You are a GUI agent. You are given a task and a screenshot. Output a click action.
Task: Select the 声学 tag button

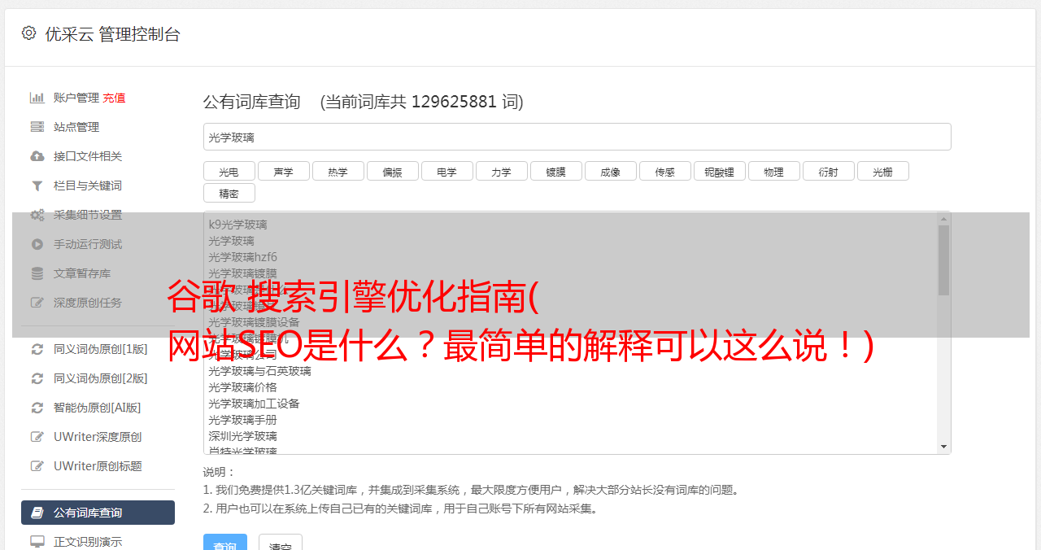283,171
